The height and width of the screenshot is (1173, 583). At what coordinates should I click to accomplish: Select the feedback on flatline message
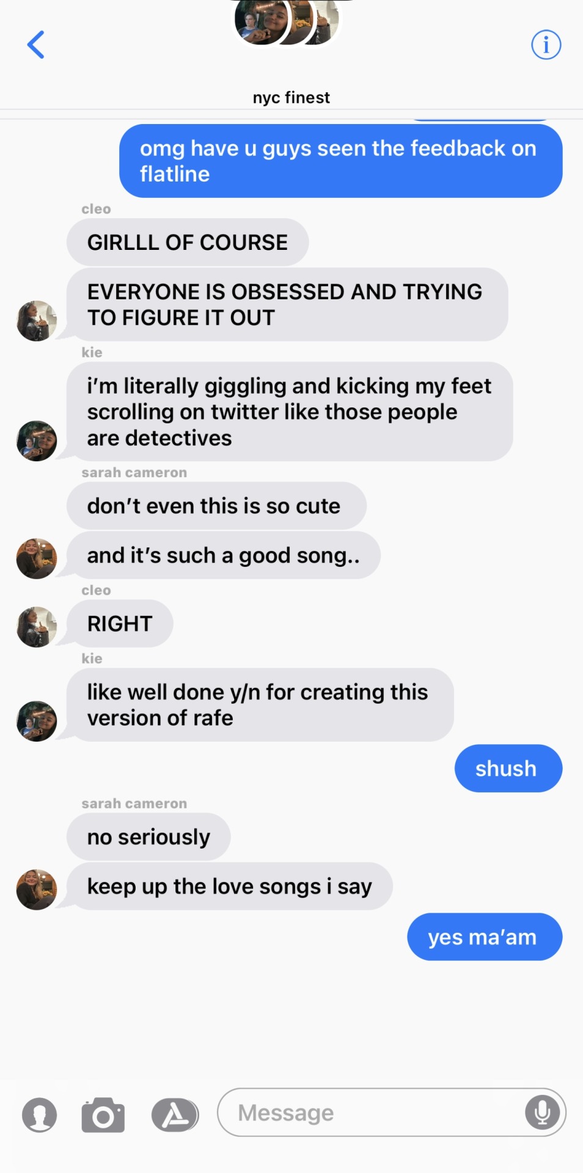pos(341,161)
